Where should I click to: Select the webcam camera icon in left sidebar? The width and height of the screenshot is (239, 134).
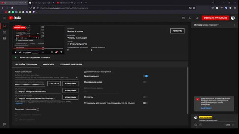point(4,32)
